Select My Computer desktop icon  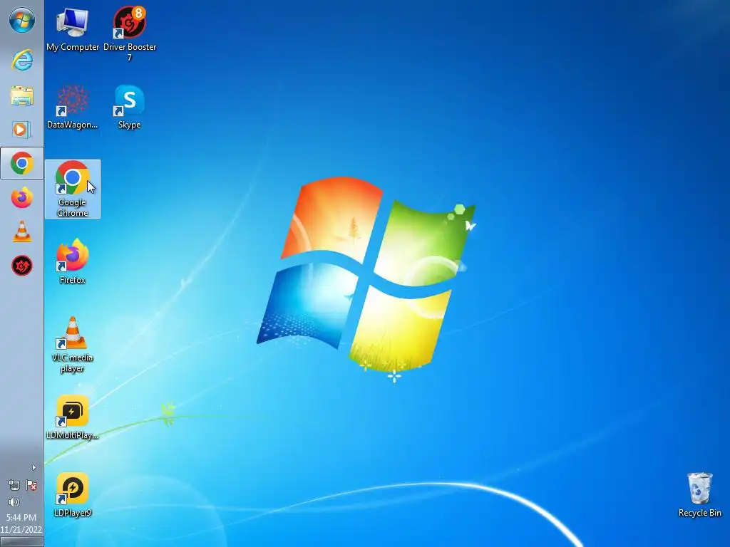click(72, 30)
